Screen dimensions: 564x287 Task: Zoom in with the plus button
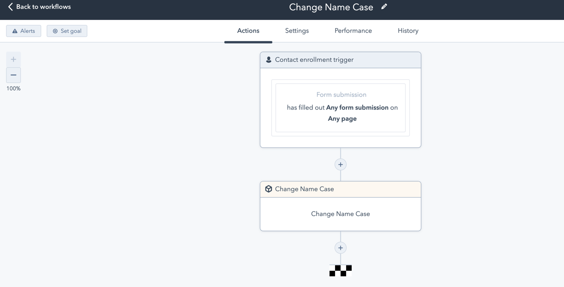coord(13,59)
